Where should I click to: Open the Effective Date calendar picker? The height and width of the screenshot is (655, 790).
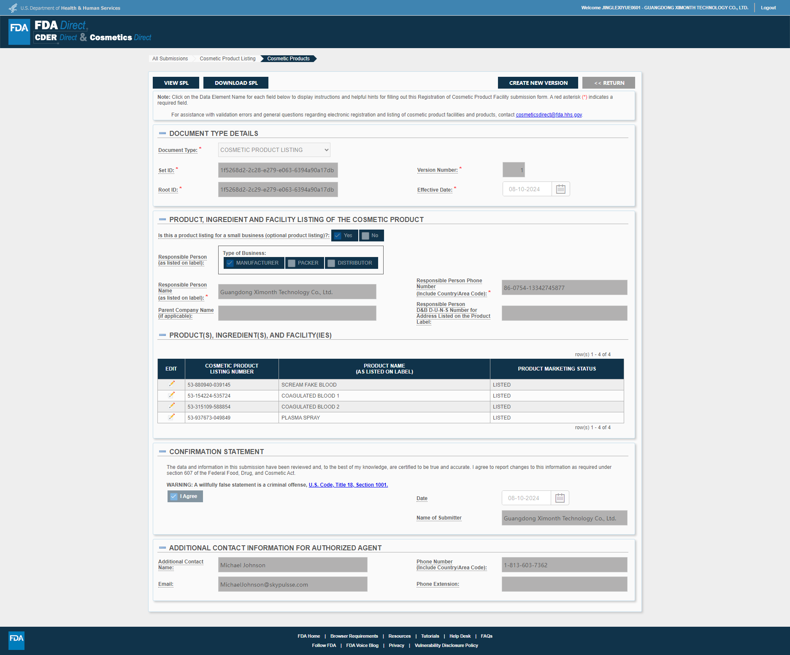coord(560,189)
